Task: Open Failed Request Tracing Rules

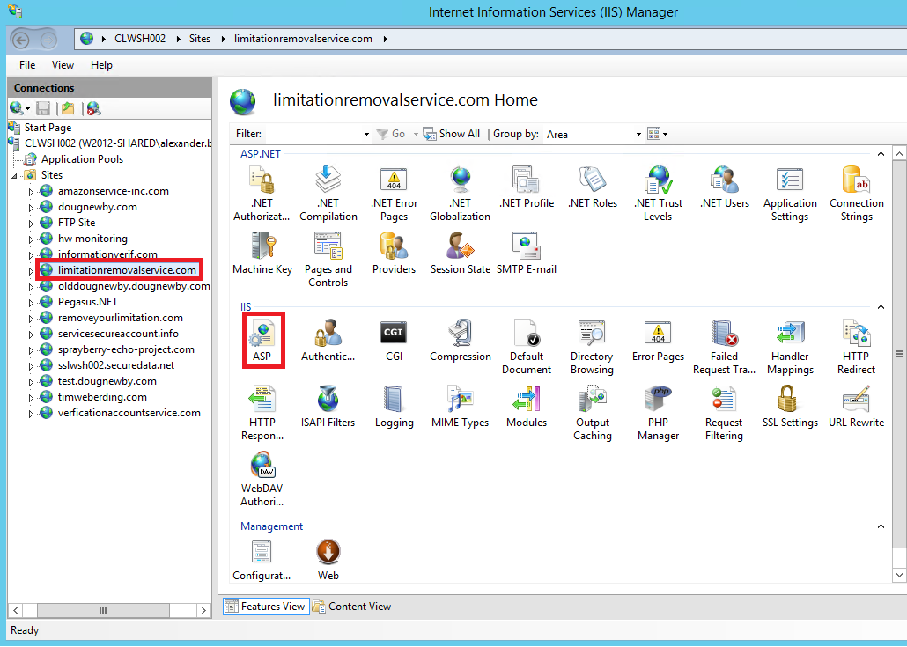Action: 724,347
